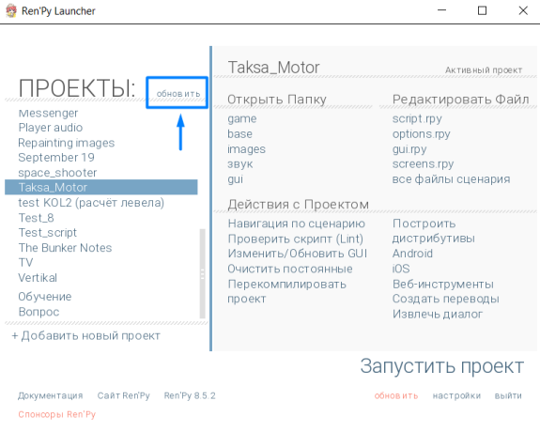
Task: Click выйти to quit the launcher
Action: (508, 395)
